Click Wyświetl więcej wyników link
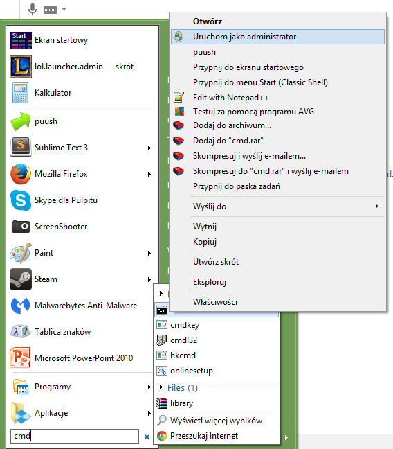393x449 pixels. click(216, 421)
